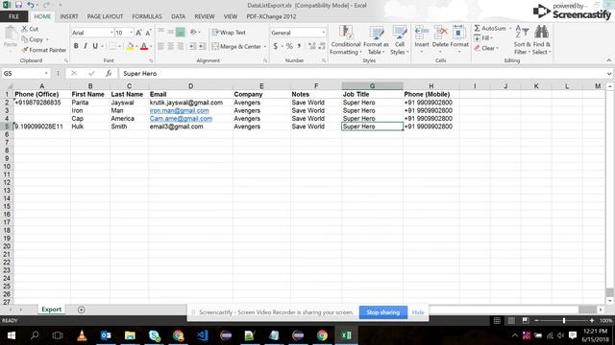This screenshot has height=345, width=615.
Task: Click the AutoSum sigma icon
Action: pyautogui.click(x=477, y=28)
